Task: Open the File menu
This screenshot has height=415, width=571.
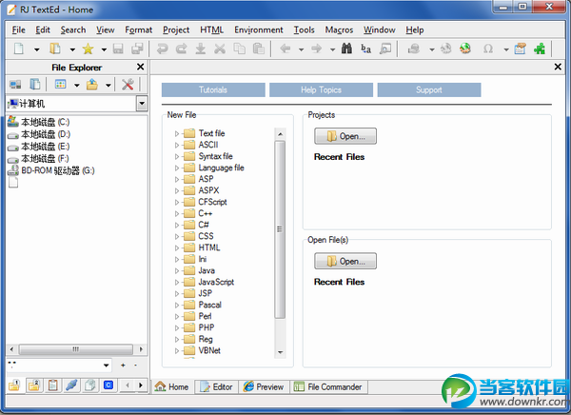Action: pyautogui.click(x=19, y=30)
